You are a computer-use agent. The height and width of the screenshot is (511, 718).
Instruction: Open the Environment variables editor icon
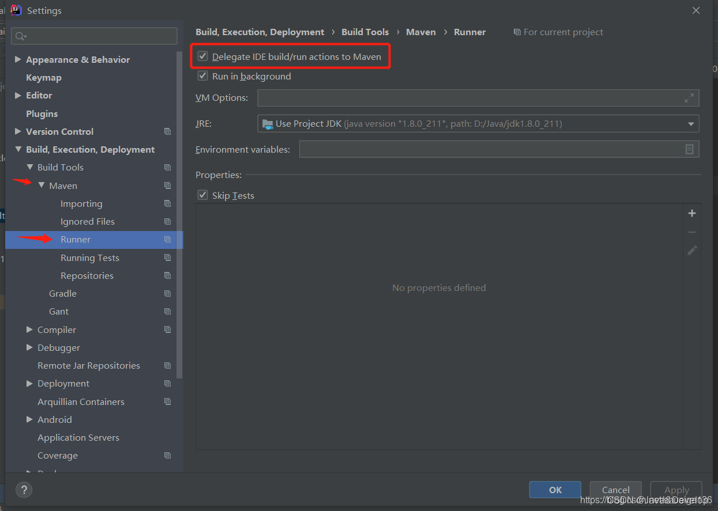click(x=689, y=149)
